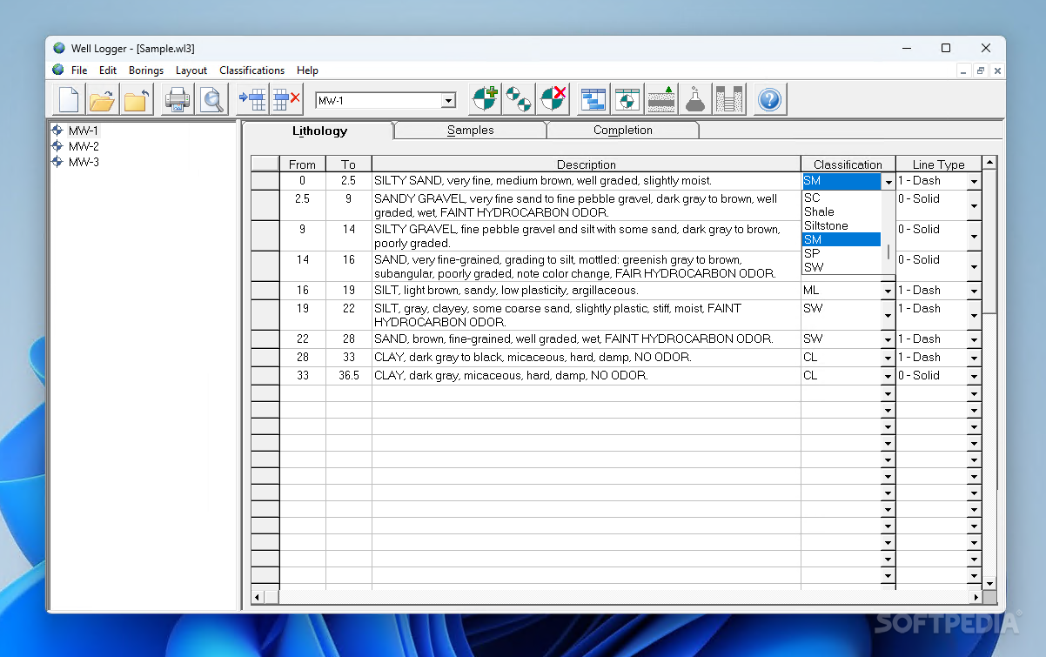Click the From column header
Viewport: 1046px width, 657px height.
[x=302, y=164]
